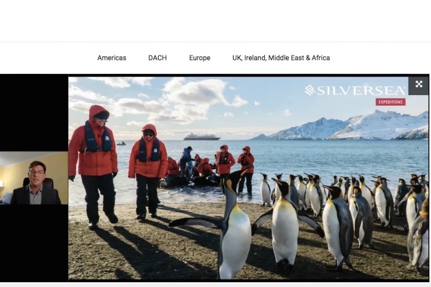
Task: Open UK, Ireland, Middle East & Africa
Action: point(281,58)
